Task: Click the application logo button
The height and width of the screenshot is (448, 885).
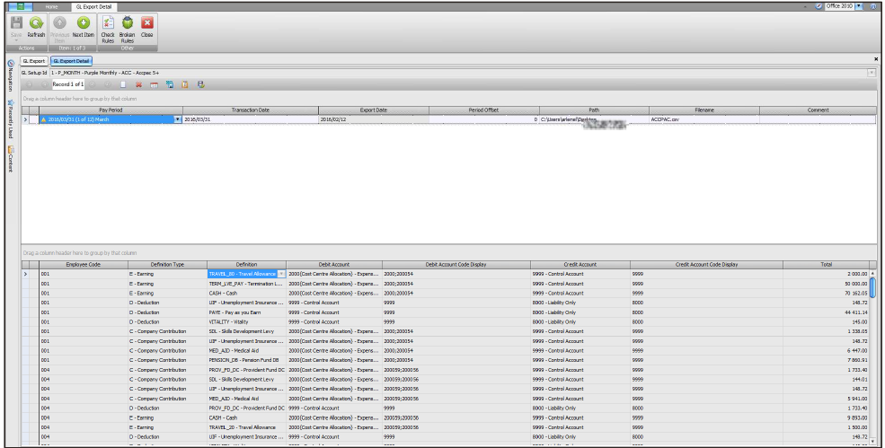Action: click(21, 6)
